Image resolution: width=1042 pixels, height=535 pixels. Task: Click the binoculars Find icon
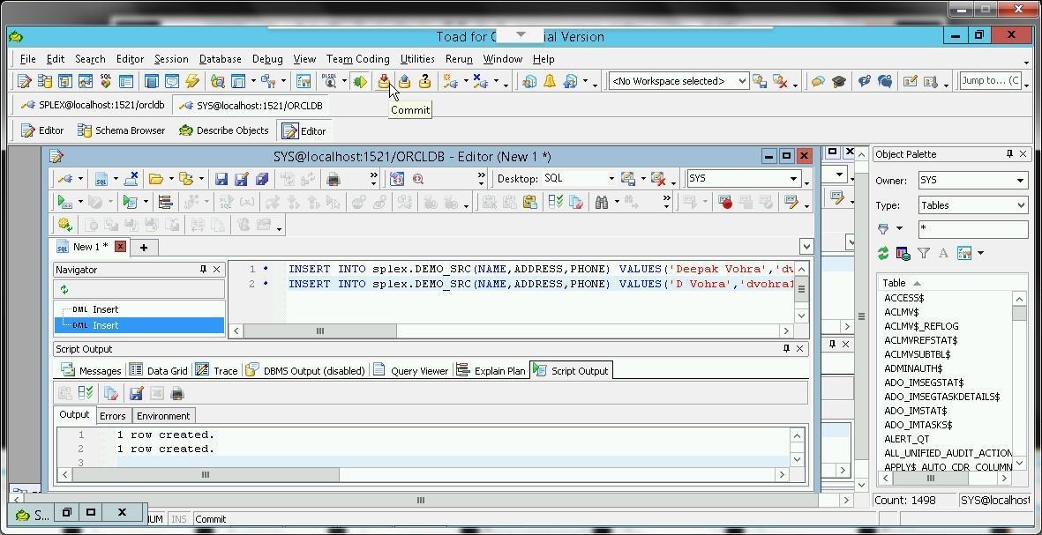point(602,202)
